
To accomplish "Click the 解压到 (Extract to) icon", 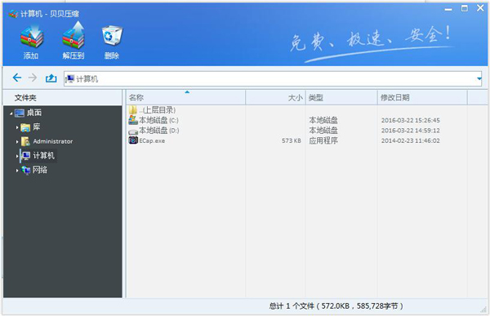I will [73, 35].
